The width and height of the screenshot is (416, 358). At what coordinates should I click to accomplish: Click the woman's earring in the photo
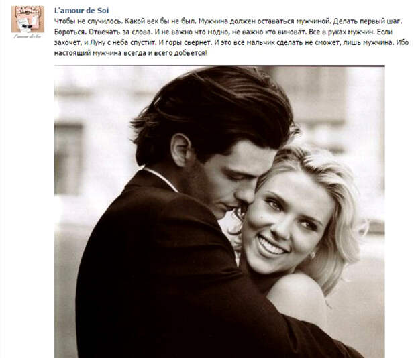click(x=312, y=255)
